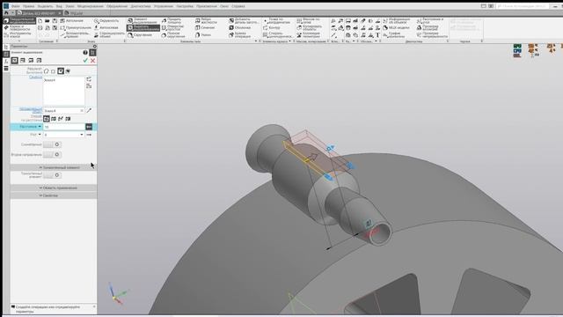Confirm the operation with the green checkmark
The image size is (563, 317).
pyautogui.click(x=85, y=61)
